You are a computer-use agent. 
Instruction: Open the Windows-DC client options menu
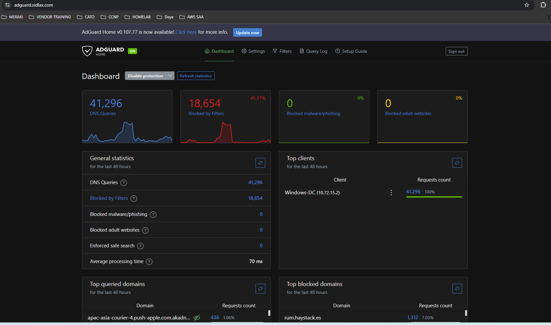pos(391,193)
